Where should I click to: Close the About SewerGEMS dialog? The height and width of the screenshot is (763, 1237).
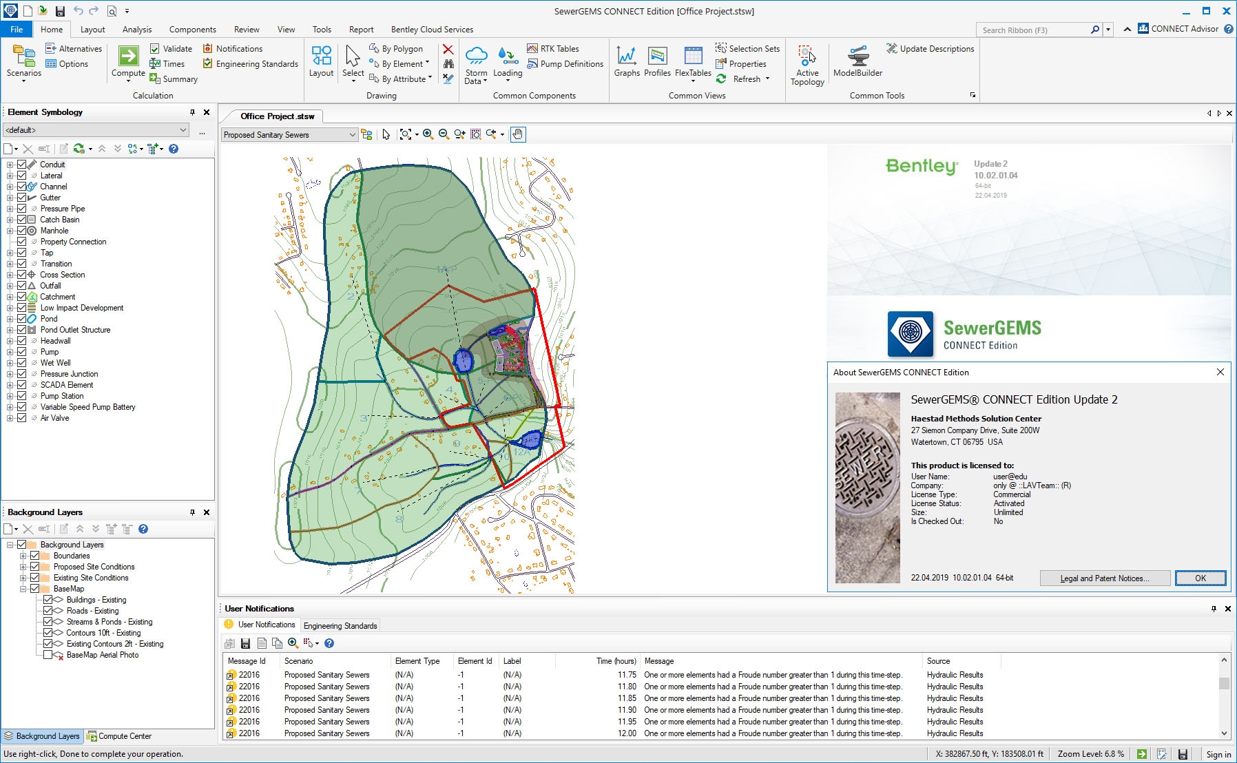tap(1220, 372)
